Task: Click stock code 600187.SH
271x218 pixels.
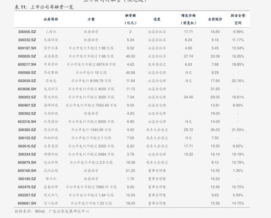Action: pyautogui.click(x=27, y=48)
